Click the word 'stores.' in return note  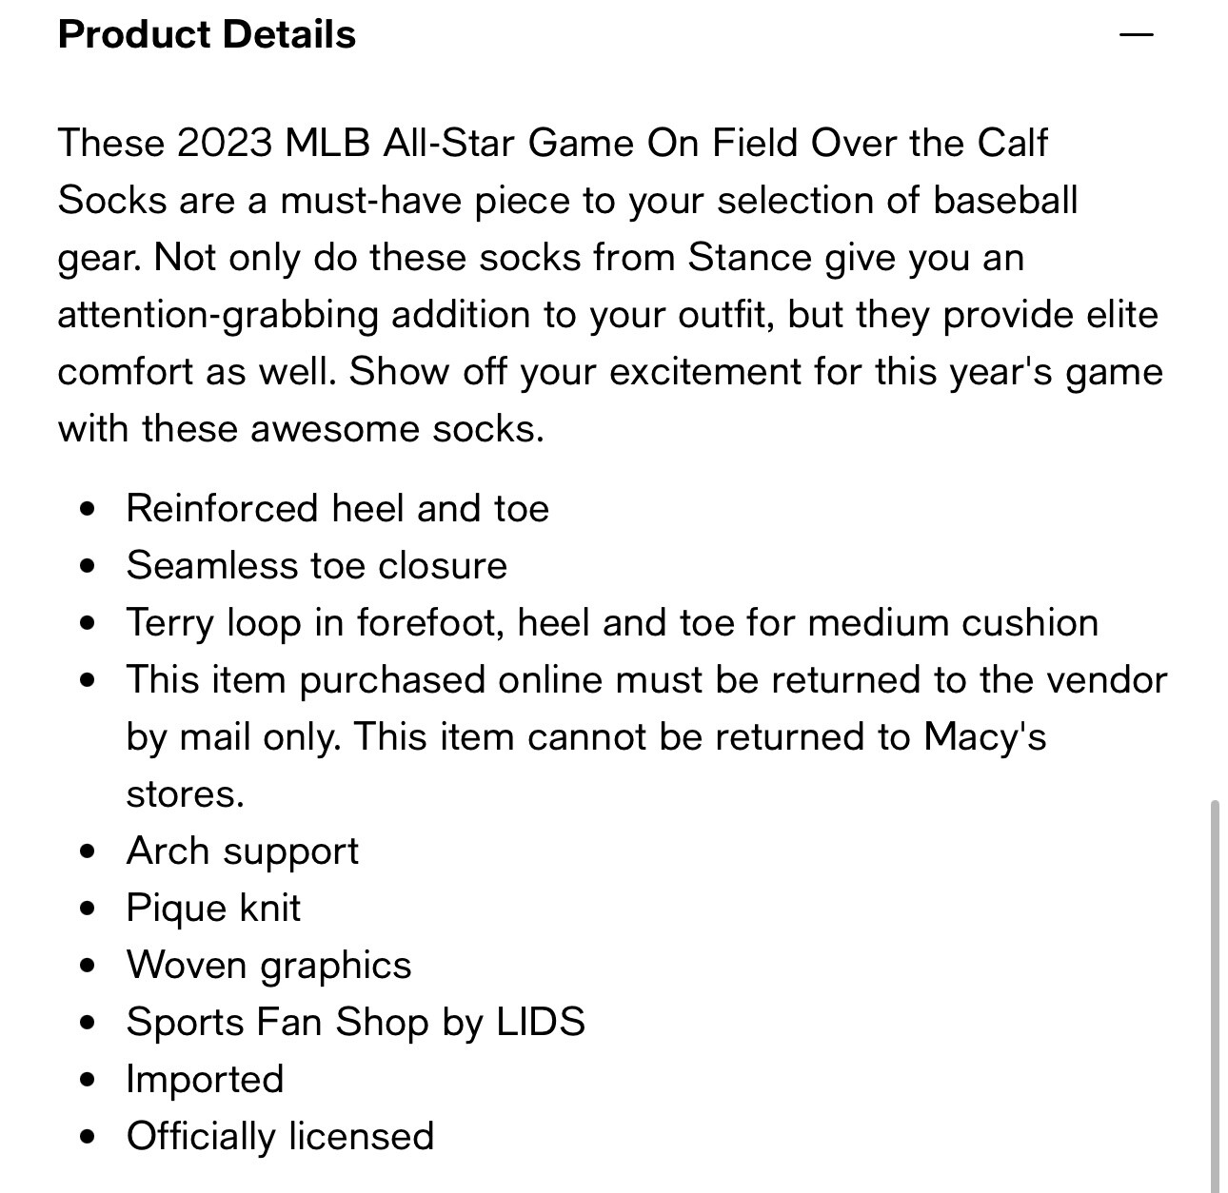[x=186, y=793]
